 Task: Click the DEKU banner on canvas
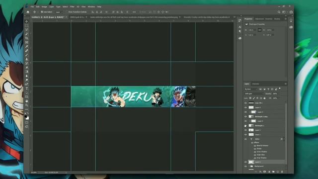(133, 96)
